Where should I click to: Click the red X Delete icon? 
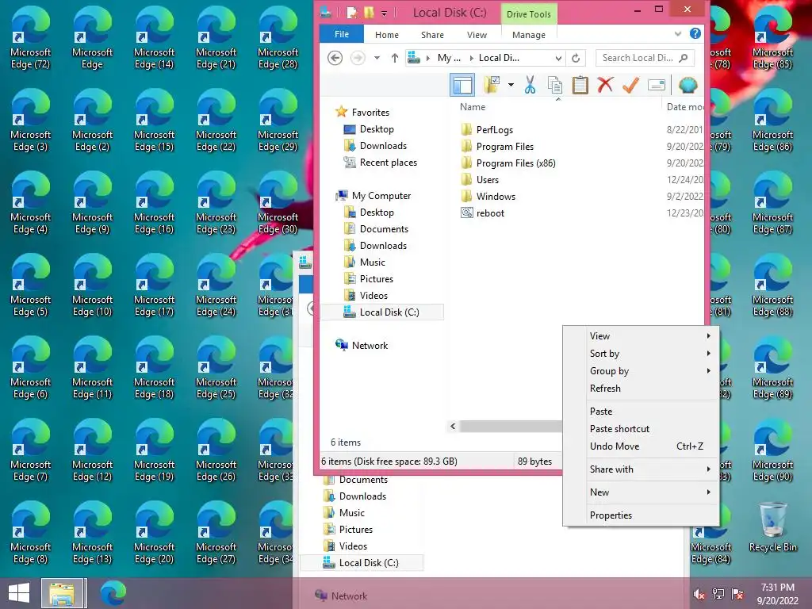pos(605,85)
